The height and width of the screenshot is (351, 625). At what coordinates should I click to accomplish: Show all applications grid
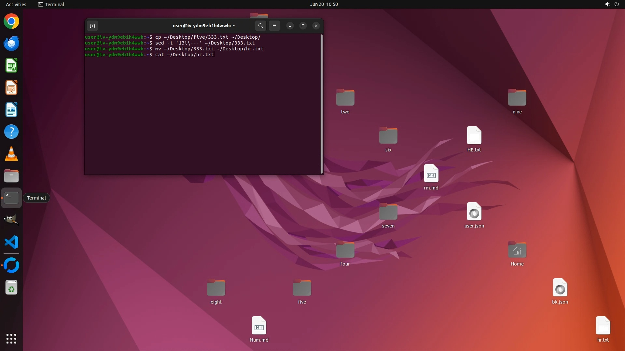coord(11,339)
